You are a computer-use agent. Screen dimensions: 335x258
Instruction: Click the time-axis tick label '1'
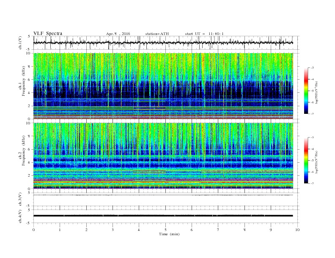click(x=60, y=230)
